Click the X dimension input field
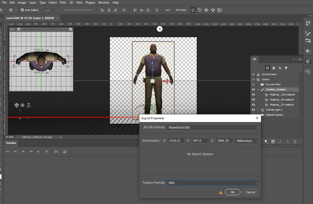The width and height of the screenshot is (313, 204). (176, 141)
